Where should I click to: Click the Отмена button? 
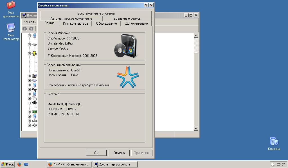click(119, 153)
